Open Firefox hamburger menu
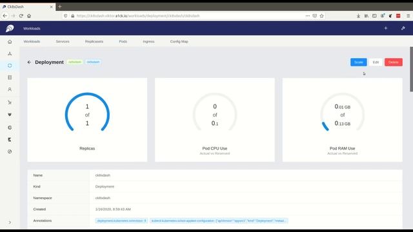Image resolution: width=413 pixels, height=232 pixels. [x=408, y=15]
